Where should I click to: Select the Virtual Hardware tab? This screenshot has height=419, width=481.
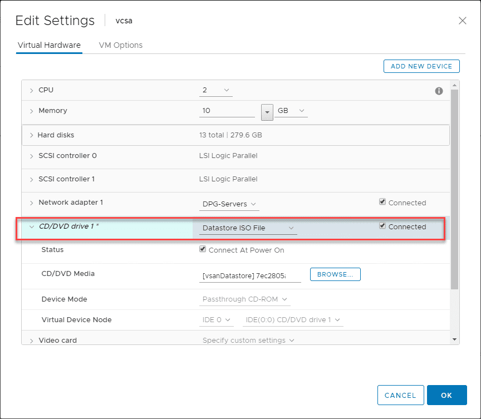(49, 45)
